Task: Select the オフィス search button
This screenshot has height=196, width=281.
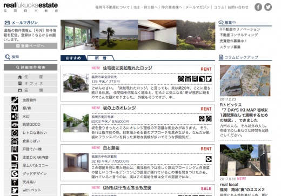Action: coord(31,83)
